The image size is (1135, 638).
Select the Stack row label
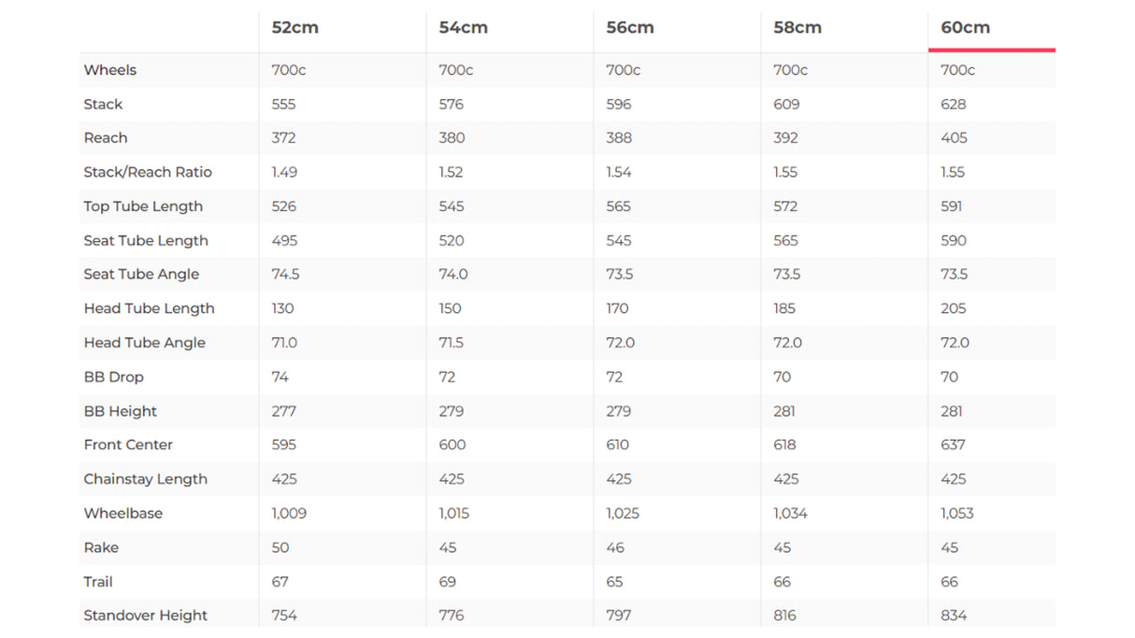click(103, 105)
